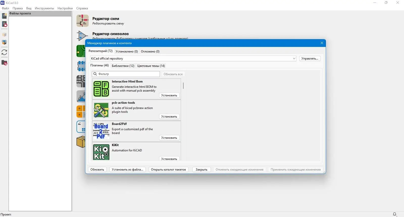
Task: Close the plugin and content manager dialog
Action: coord(322,43)
